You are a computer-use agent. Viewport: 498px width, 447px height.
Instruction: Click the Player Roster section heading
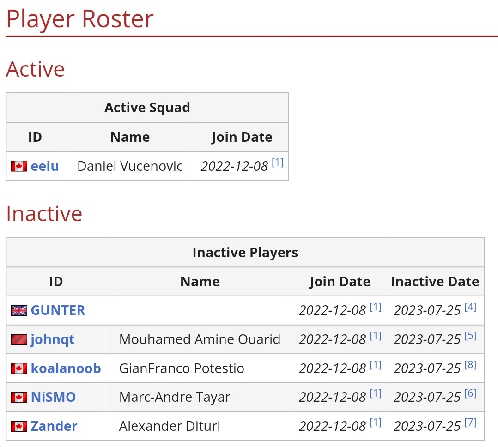point(79,19)
